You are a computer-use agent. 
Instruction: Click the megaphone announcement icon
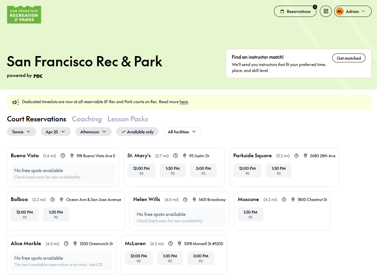[x=16, y=102]
